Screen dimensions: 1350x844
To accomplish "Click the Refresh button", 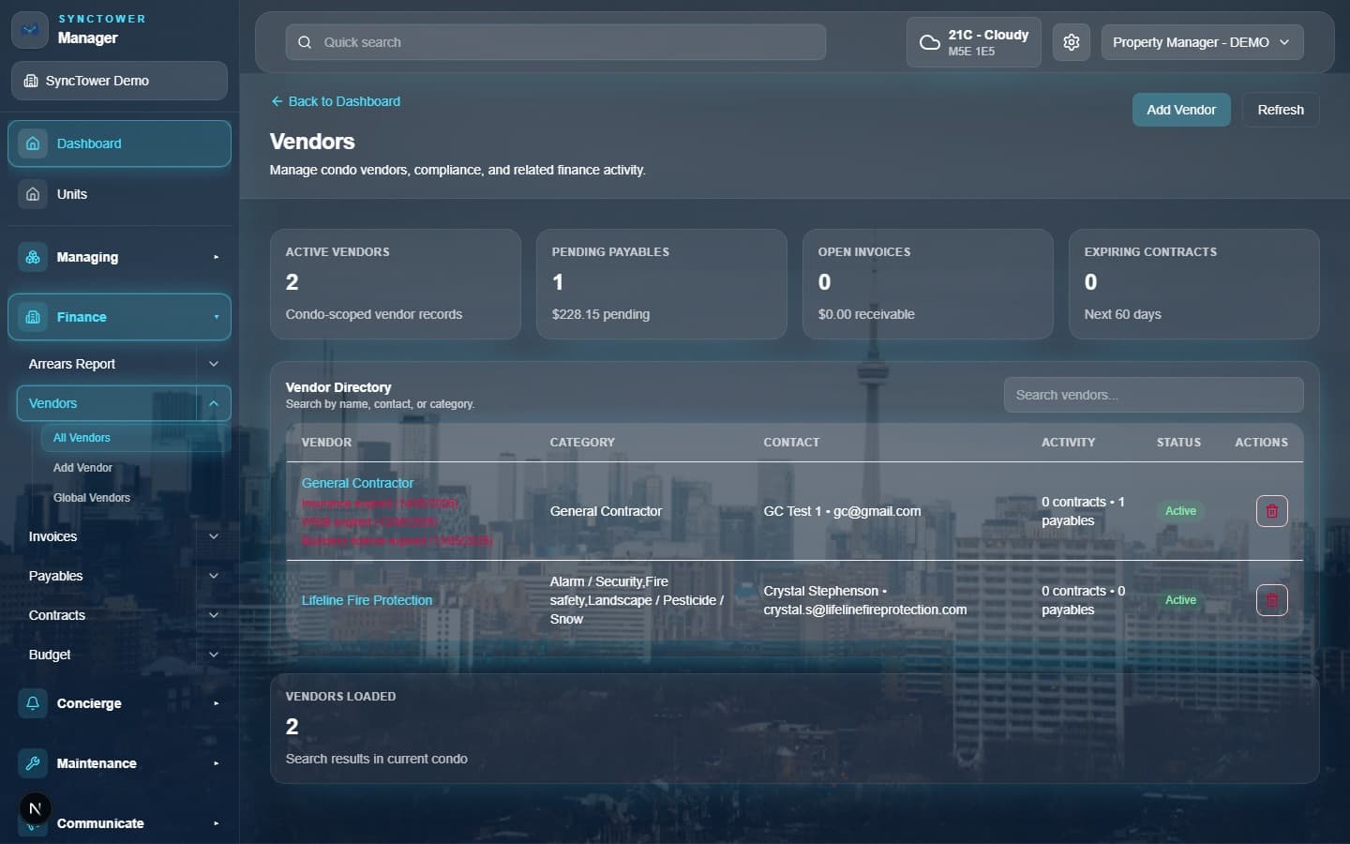I will pyautogui.click(x=1281, y=110).
